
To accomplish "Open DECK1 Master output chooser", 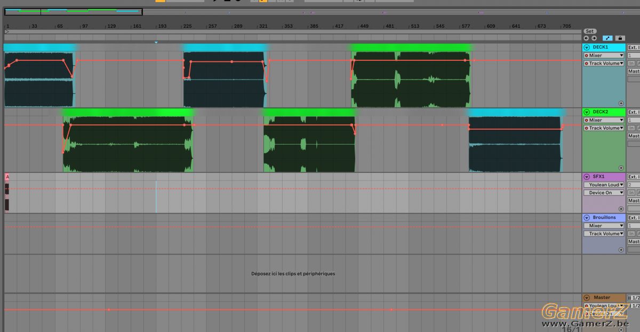I will [634, 71].
